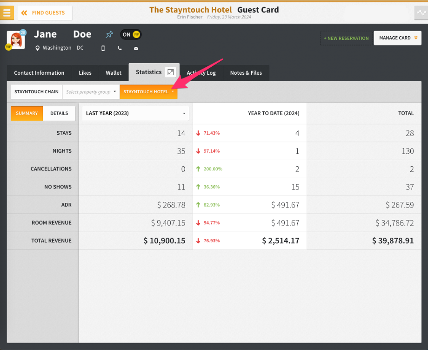Click the 76.93% total revenue decrease
Viewport: 428px width, 350px height.
pos(208,241)
